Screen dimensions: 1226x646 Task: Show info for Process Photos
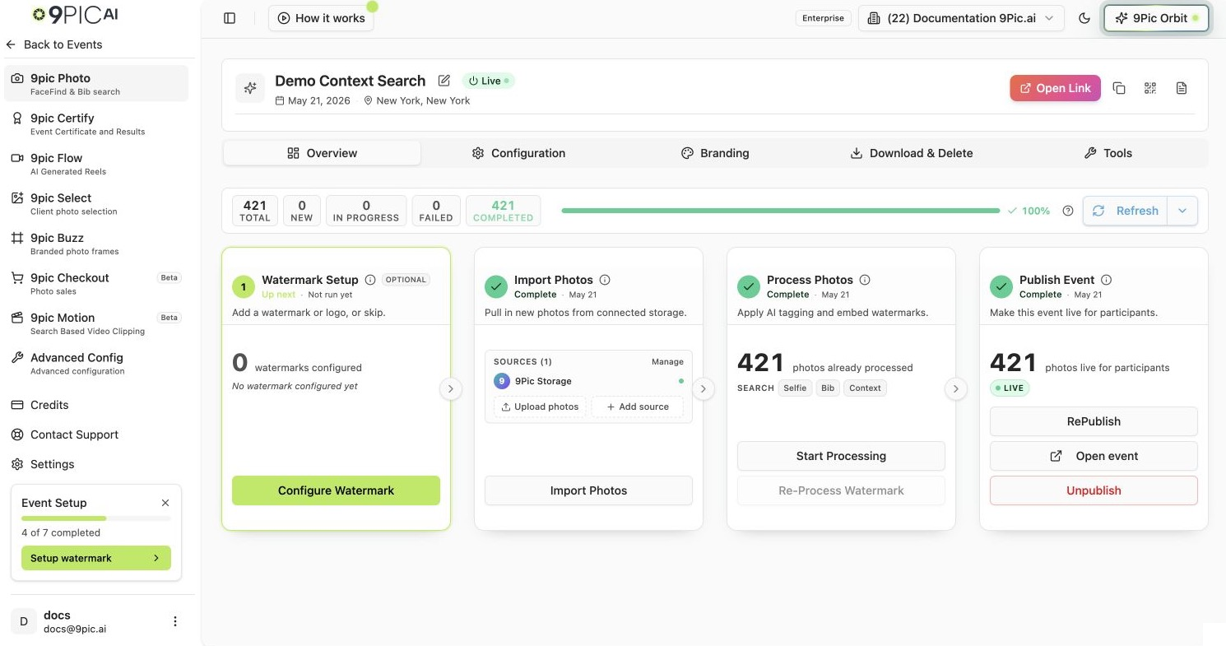[x=865, y=280]
